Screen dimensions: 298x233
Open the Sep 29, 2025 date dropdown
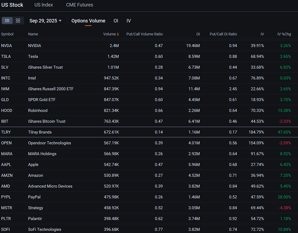click(45, 21)
